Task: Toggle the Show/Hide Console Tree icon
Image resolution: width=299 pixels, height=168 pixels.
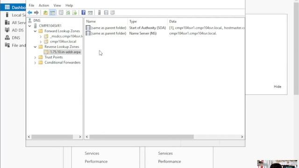Action: (x=52, y=13)
